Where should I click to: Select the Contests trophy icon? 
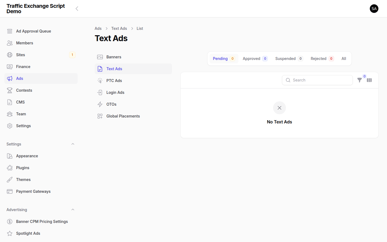10,90
